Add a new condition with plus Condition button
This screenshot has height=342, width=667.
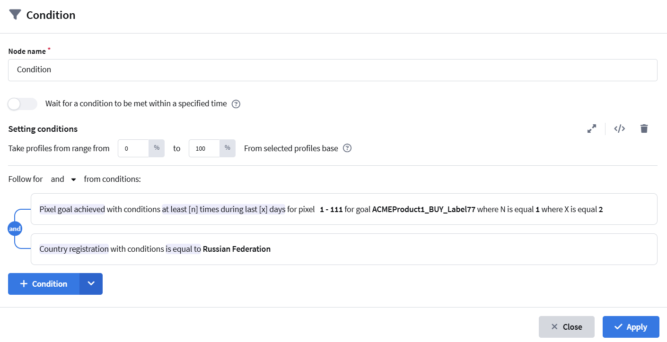point(44,284)
